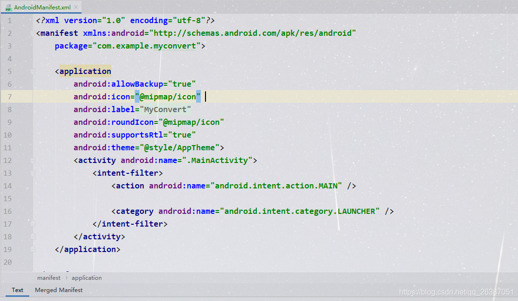
Task: Click the closing </intent-filter> tag
Action: [x=130, y=224]
